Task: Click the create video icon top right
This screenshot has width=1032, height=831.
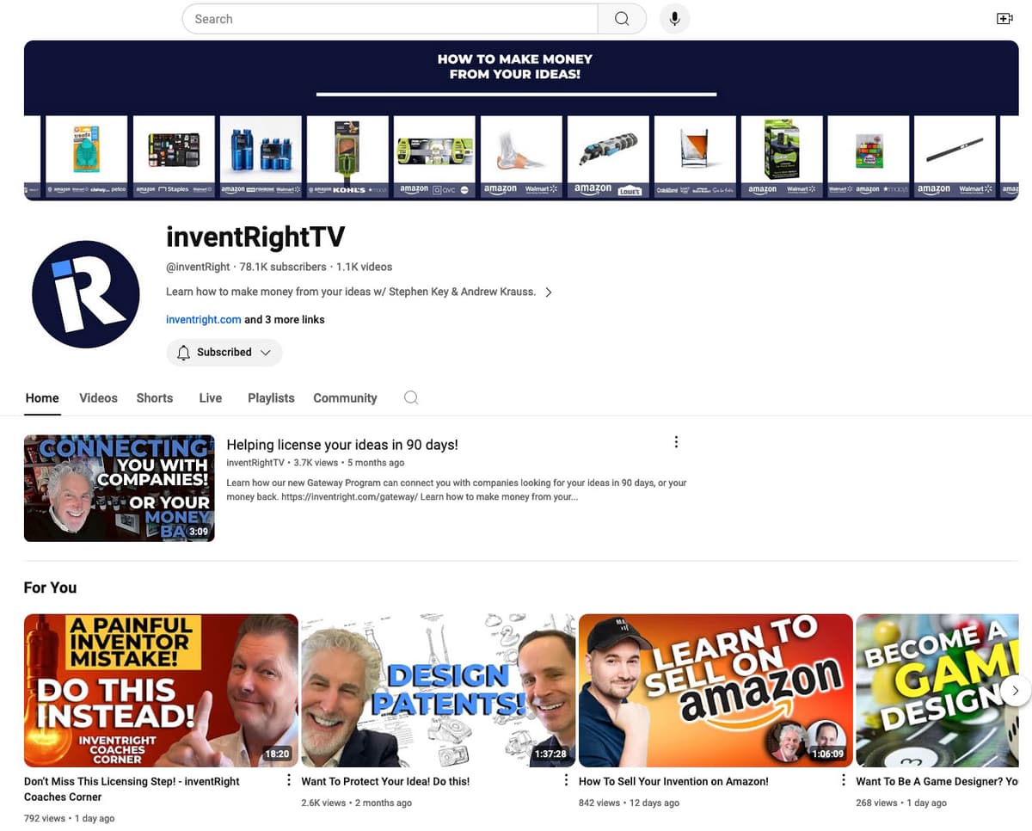Action: coord(1004,17)
